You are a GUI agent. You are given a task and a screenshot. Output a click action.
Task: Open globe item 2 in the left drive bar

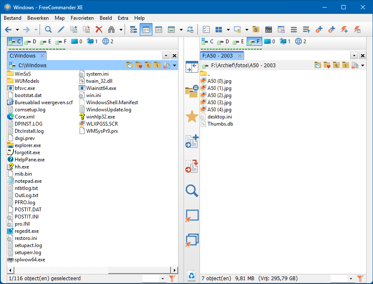coord(108,42)
